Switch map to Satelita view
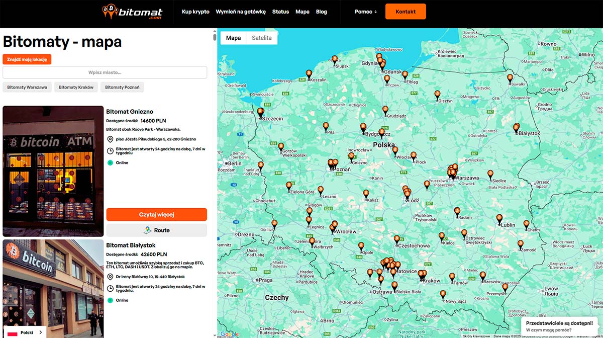Image resolution: width=603 pixels, height=338 pixels. 261,38
